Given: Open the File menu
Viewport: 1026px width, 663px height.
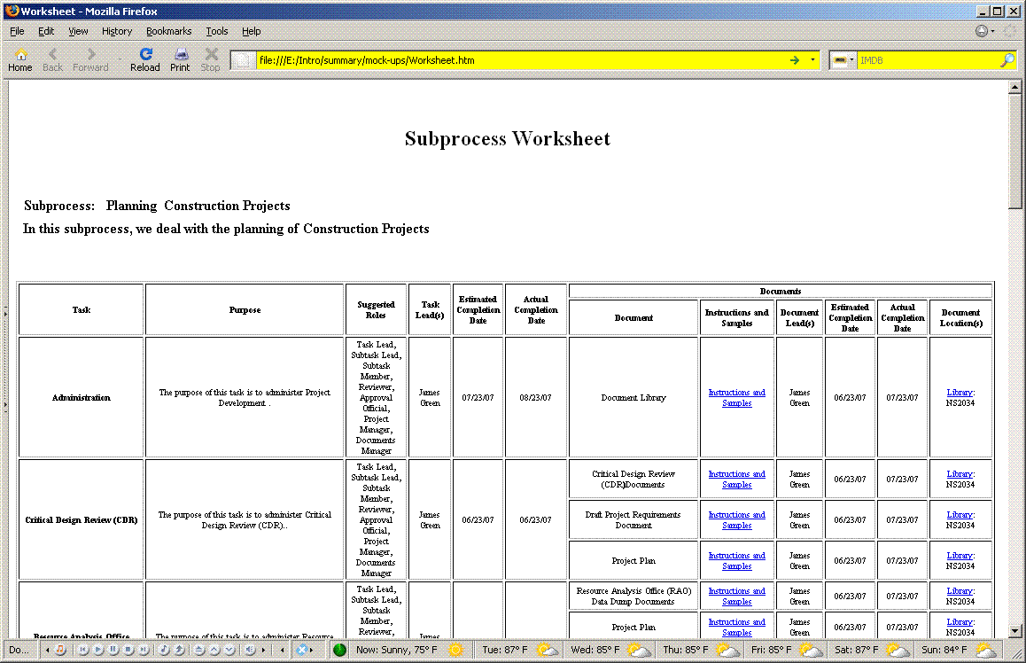Looking at the screenshot, I should click(17, 31).
